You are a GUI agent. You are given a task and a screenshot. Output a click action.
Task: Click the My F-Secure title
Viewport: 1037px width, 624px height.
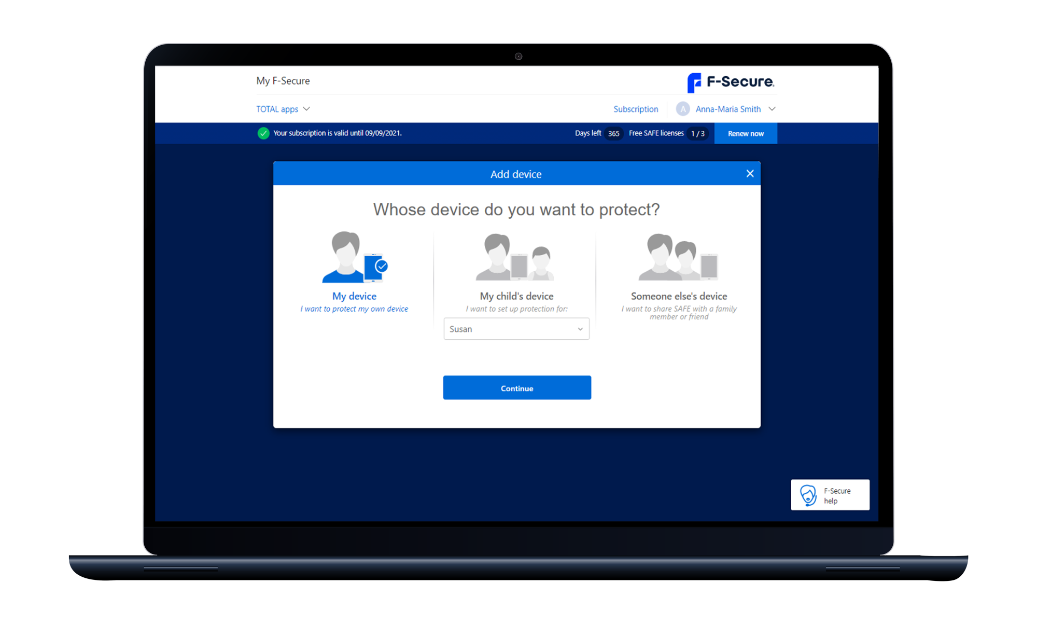(283, 81)
